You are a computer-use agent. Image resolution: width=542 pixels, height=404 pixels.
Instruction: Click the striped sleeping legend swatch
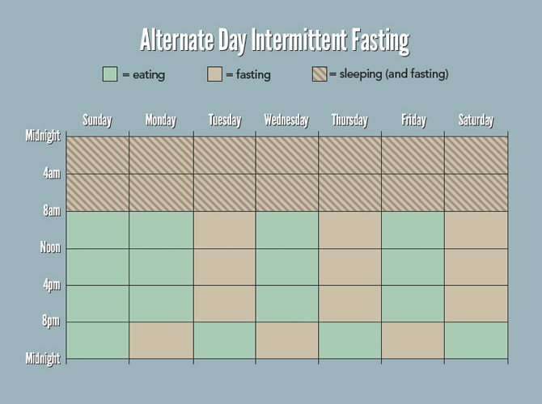pos(320,74)
